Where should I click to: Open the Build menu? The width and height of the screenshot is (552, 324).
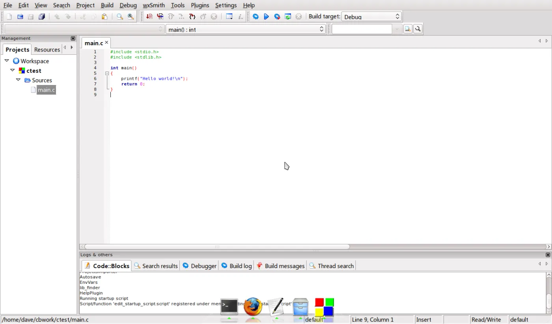coord(107,5)
